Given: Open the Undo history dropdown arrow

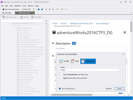Looking at the screenshot, I should pyautogui.click(x=60, y=9).
